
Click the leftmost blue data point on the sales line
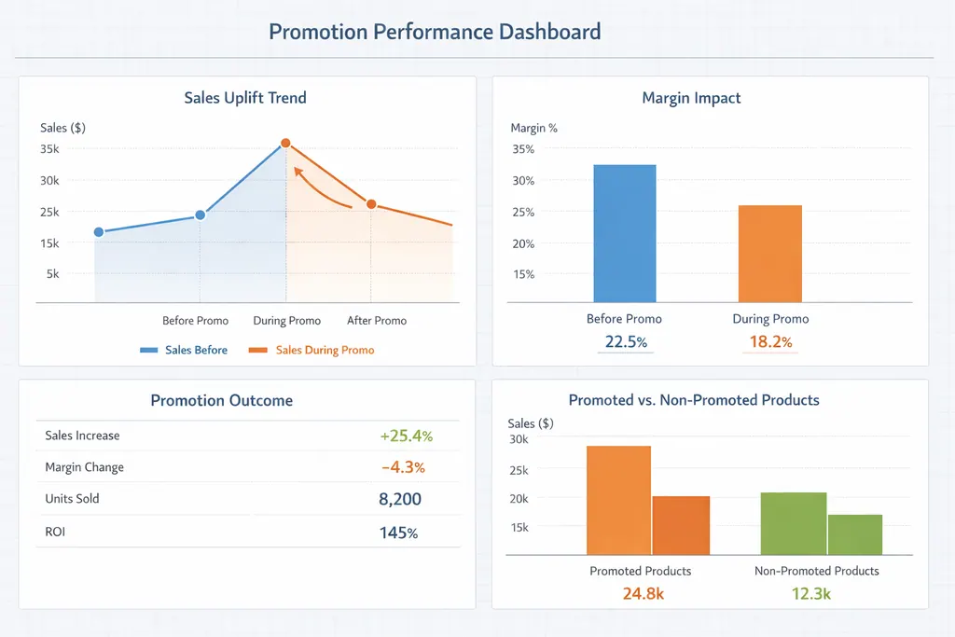point(99,231)
